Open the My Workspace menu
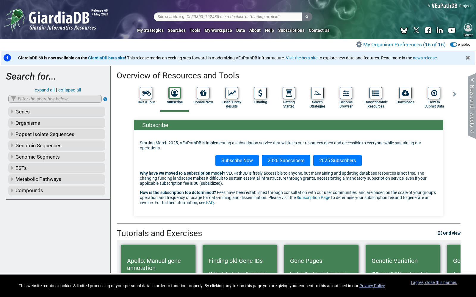Image resolution: width=476 pixels, height=297 pixels. (x=218, y=30)
